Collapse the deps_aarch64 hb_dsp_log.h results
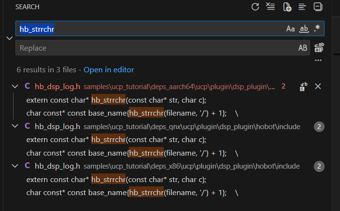340x211 pixels. point(15,86)
